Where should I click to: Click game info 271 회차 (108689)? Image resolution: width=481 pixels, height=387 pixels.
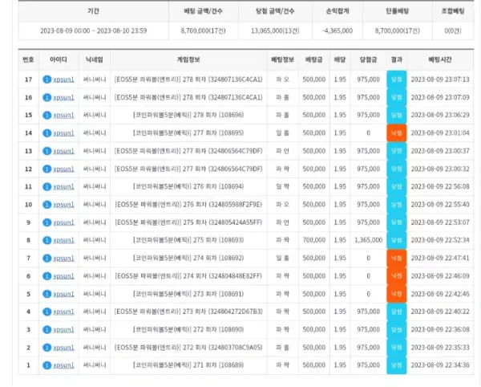188,365
